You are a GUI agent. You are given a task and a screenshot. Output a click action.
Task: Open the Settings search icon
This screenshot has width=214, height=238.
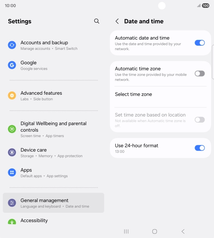(x=97, y=21)
